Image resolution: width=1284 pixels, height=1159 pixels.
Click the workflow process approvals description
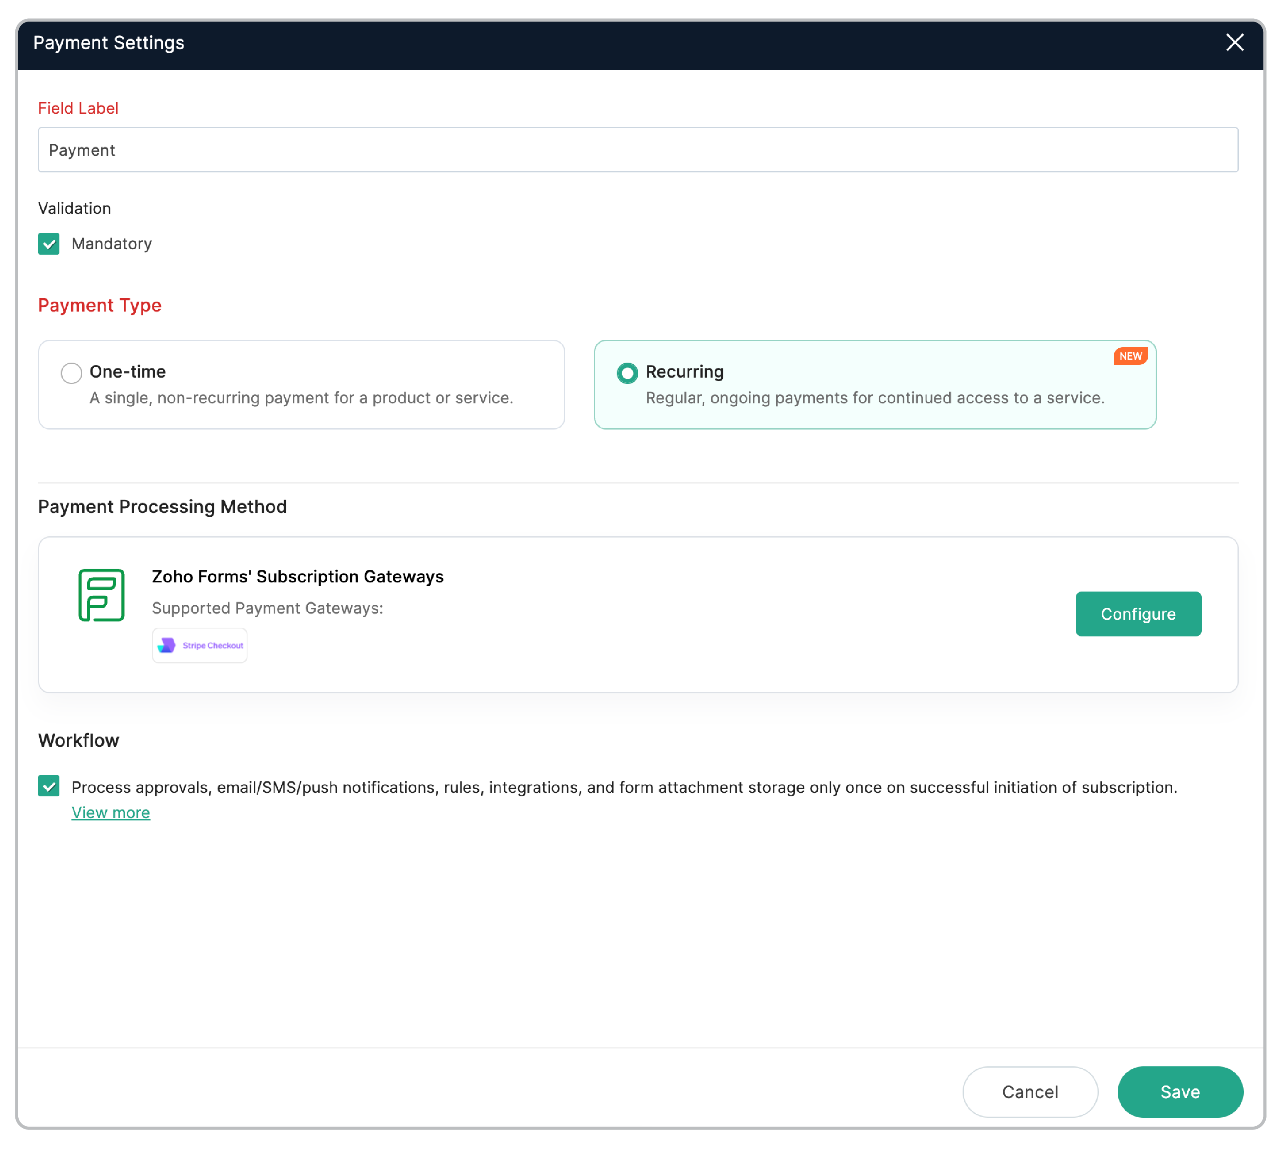coord(624,787)
